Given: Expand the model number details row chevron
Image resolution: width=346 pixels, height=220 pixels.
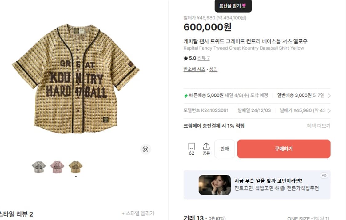Looking at the screenshot, I should (329, 110).
